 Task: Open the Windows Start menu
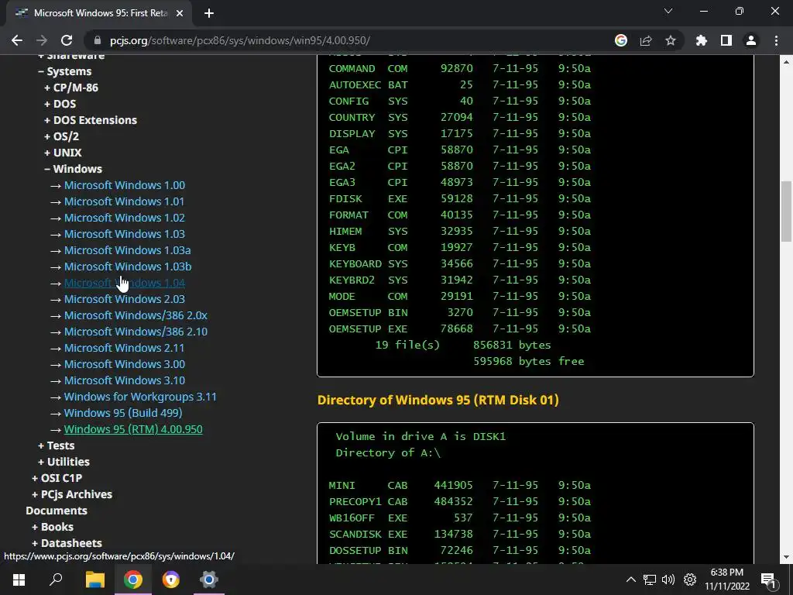point(19,580)
